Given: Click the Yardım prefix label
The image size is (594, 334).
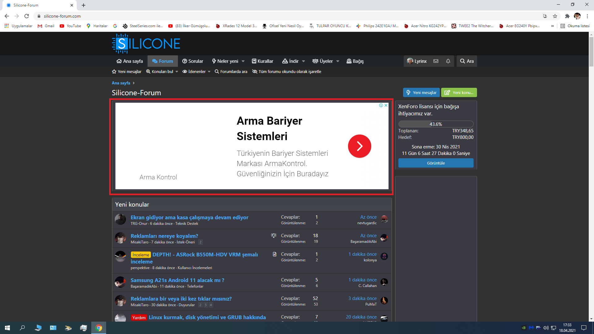Looking at the screenshot, I should pyautogui.click(x=139, y=318).
